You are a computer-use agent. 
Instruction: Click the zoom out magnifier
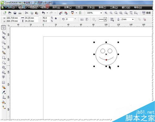111,13
